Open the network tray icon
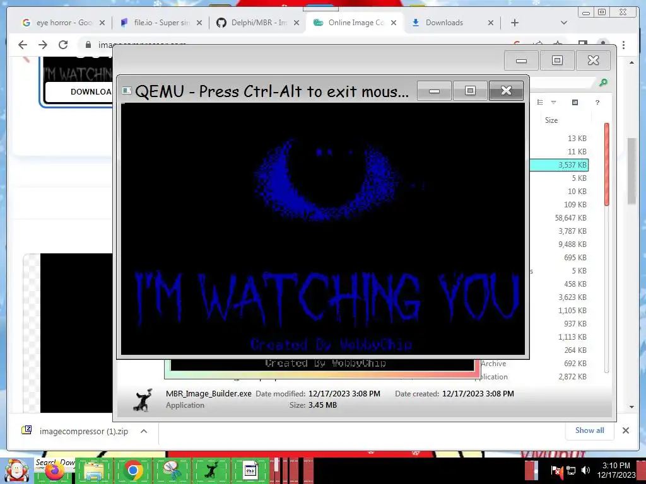 click(x=571, y=470)
